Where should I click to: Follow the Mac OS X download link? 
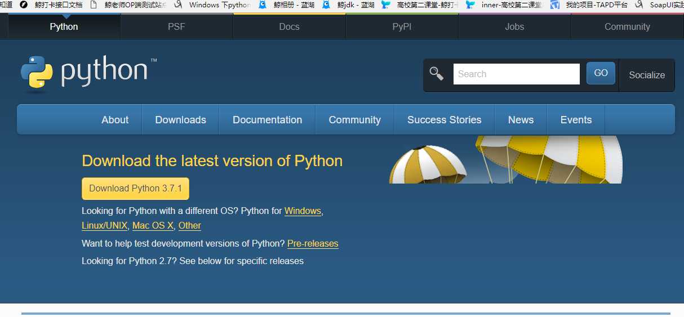click(153, 226)
